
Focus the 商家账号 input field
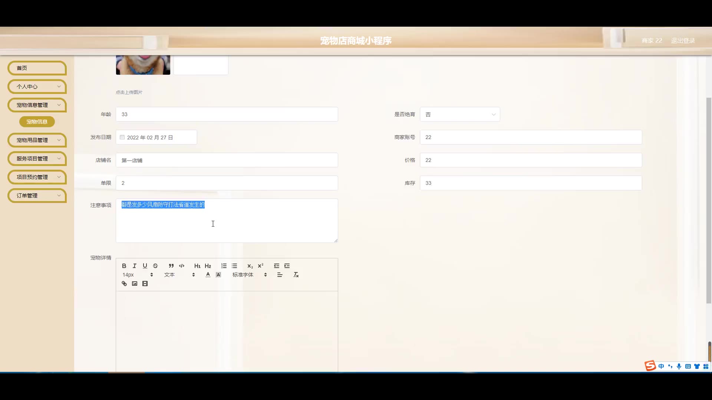(531, 137)
